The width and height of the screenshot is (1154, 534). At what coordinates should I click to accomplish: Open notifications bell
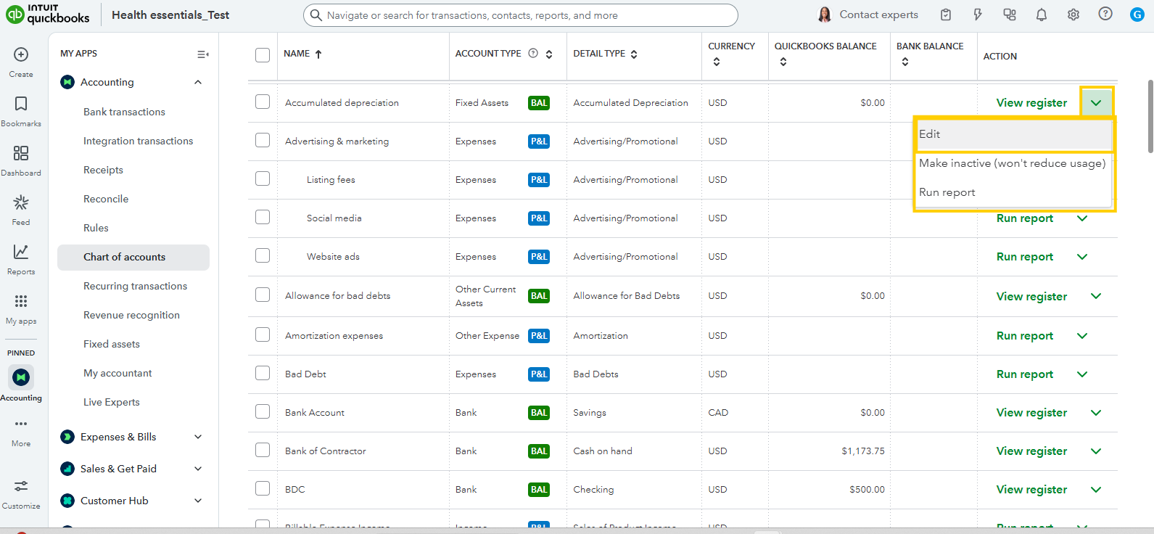point(1042,15)
